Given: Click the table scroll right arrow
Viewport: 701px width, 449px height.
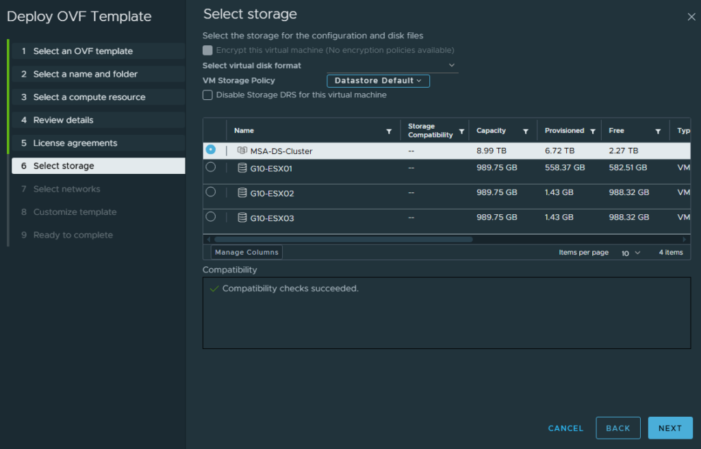Looking at the screenshot, I should [684, 240].
